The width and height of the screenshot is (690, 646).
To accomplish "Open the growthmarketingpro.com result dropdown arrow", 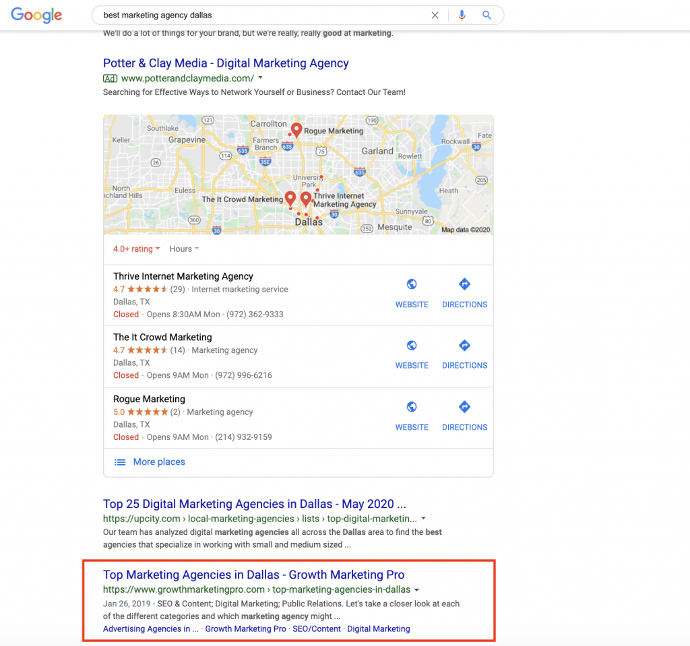I will click(x=416, y=589).
